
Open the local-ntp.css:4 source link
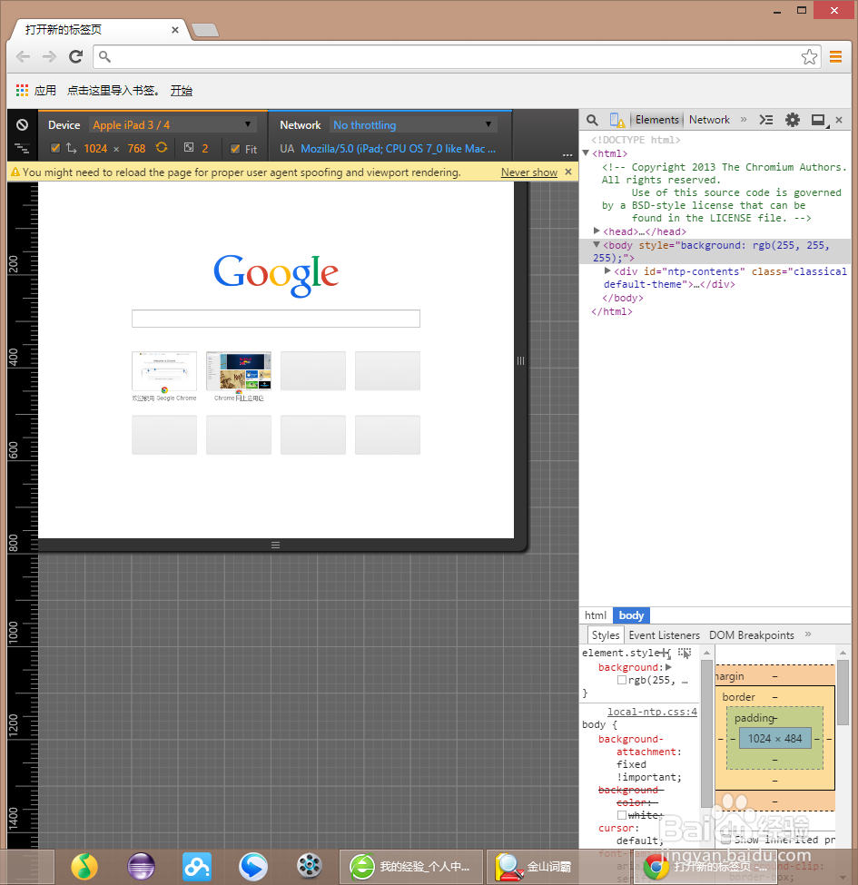pos(652,712)
